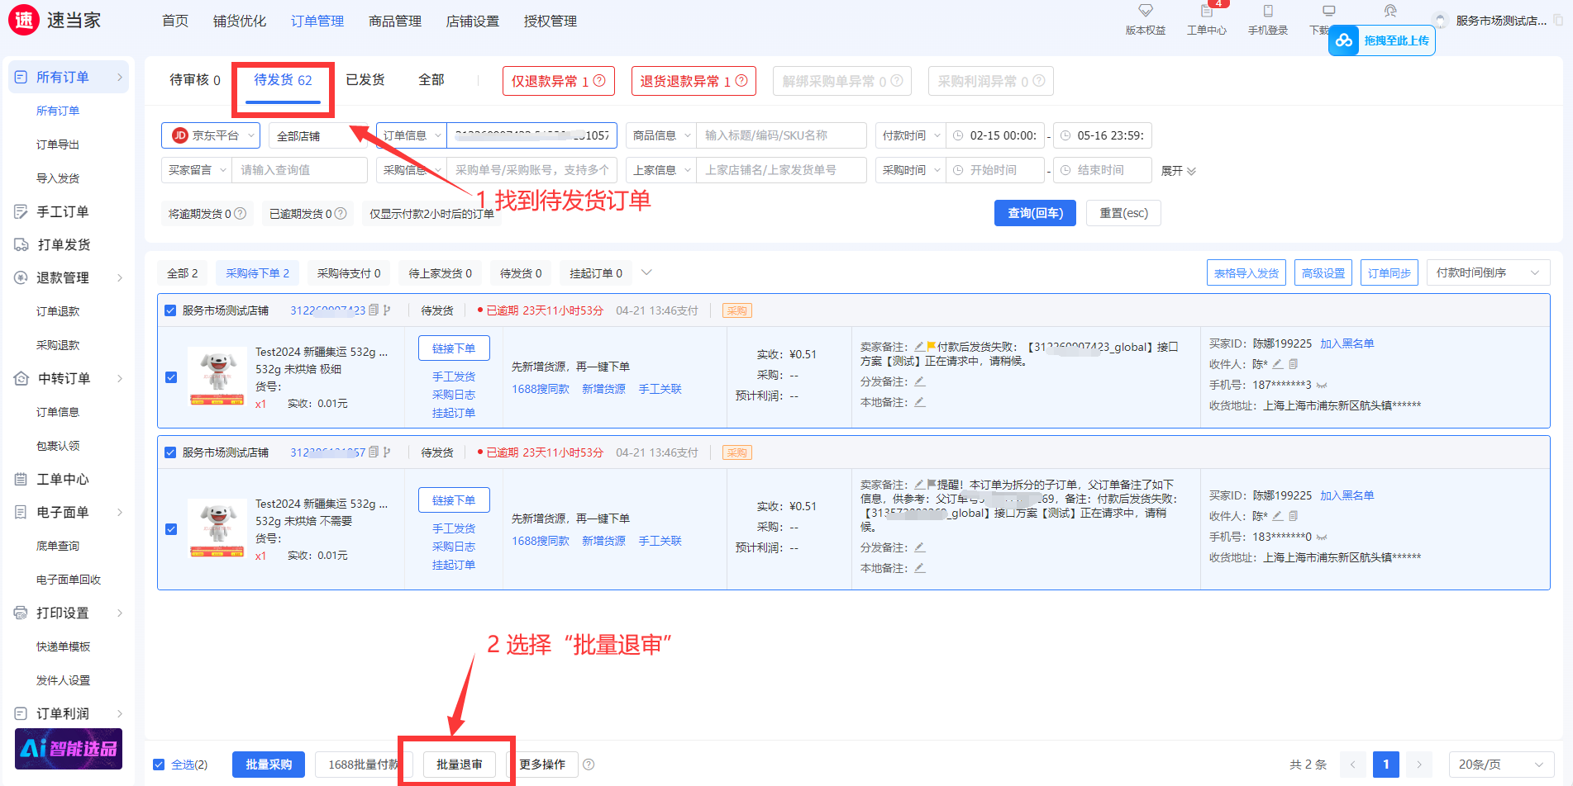Click help icon next to 更多操作
This screenshot has height=786, width=1573.
[x=589, y=765]
